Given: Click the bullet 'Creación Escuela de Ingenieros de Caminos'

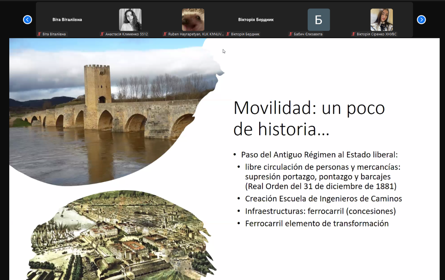Looking at the screenshot, I should pyautogui.click(x=323, y=199).
